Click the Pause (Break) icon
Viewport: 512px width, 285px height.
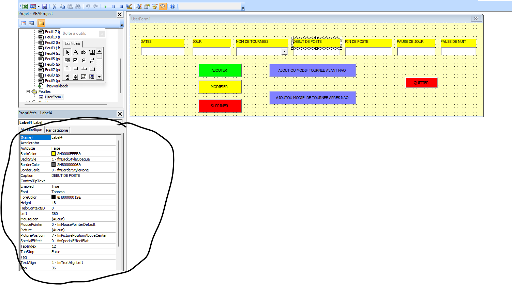pyautogui.click(x=113, y=6)
